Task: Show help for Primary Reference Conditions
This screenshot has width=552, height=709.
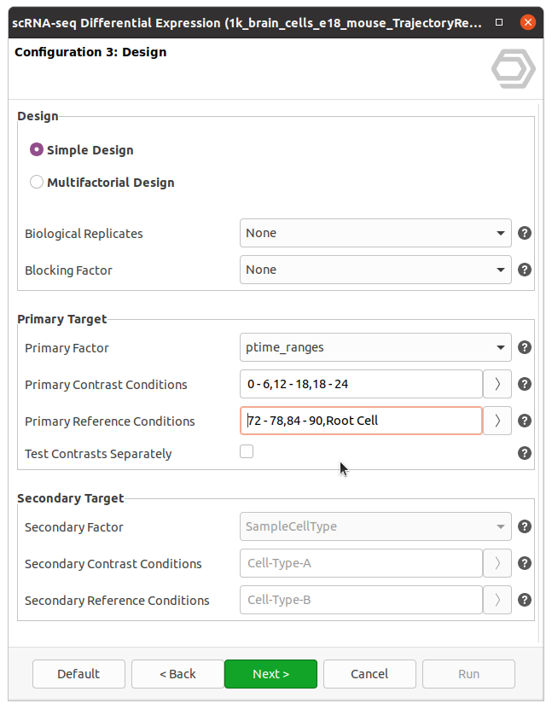Action: (x=525, y=421)
